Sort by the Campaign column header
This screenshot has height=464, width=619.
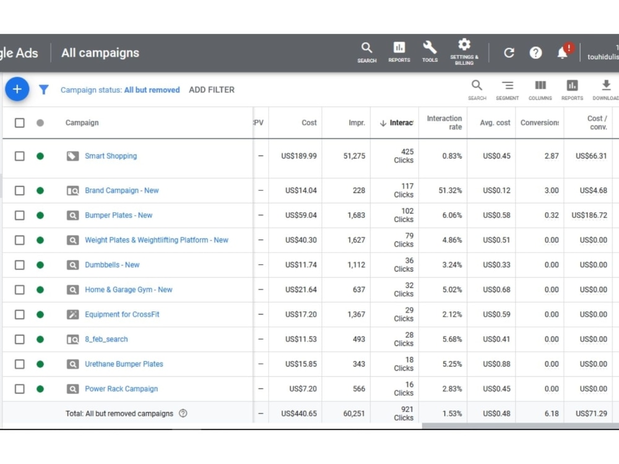coord(82,122)
